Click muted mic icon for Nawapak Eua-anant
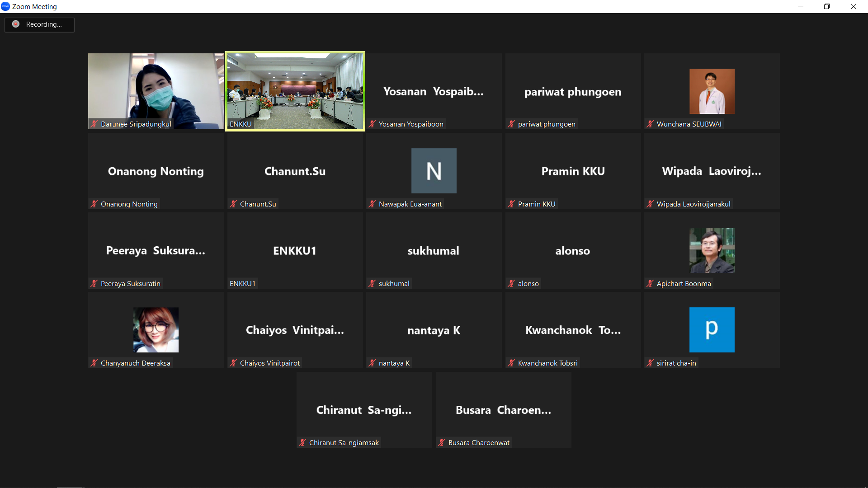The height and width of the screenshot is (488, 868). 372,204
